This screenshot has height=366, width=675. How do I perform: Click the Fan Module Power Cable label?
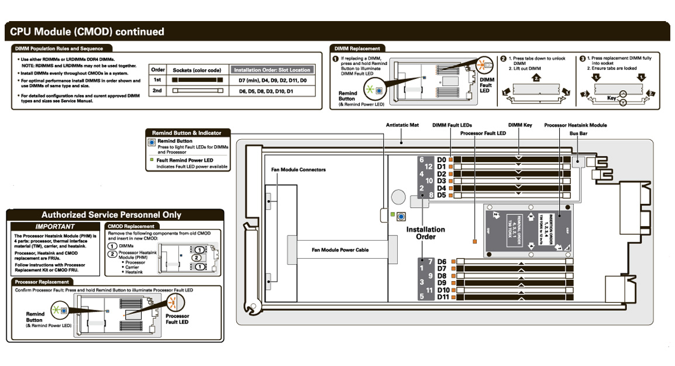click(x=340, y=249)
